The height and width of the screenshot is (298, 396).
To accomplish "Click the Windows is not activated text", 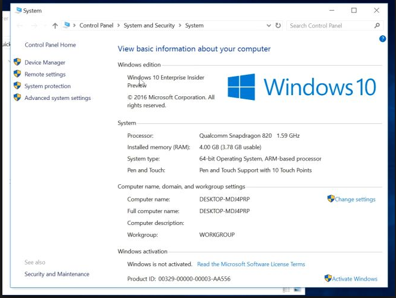I will (159, 264).
